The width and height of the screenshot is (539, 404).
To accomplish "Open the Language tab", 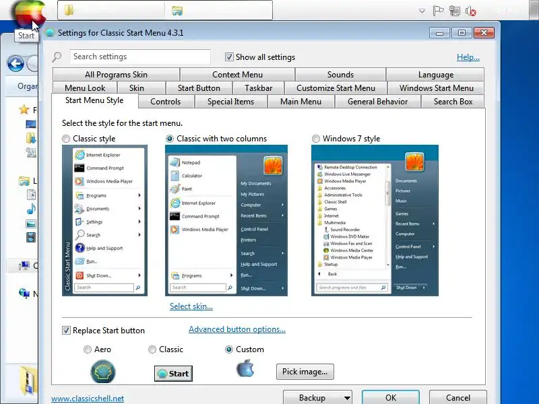I will (435, 75).
